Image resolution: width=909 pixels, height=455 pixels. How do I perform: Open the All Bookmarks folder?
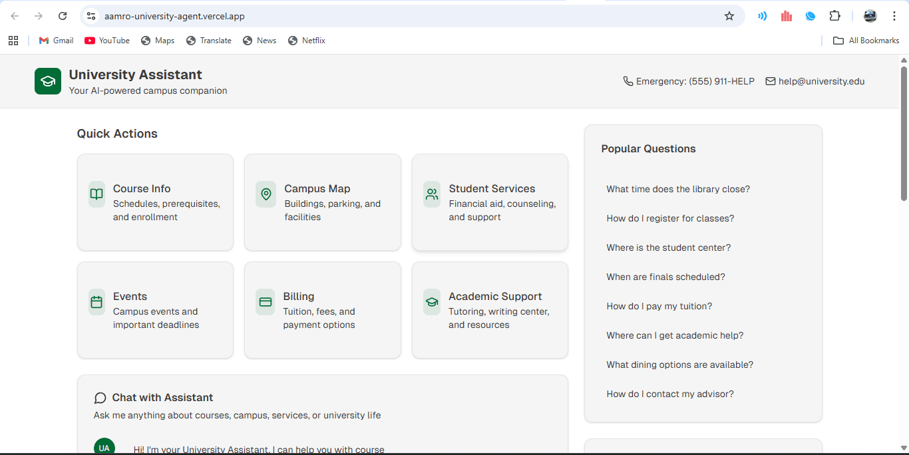(x=866, y=41)
